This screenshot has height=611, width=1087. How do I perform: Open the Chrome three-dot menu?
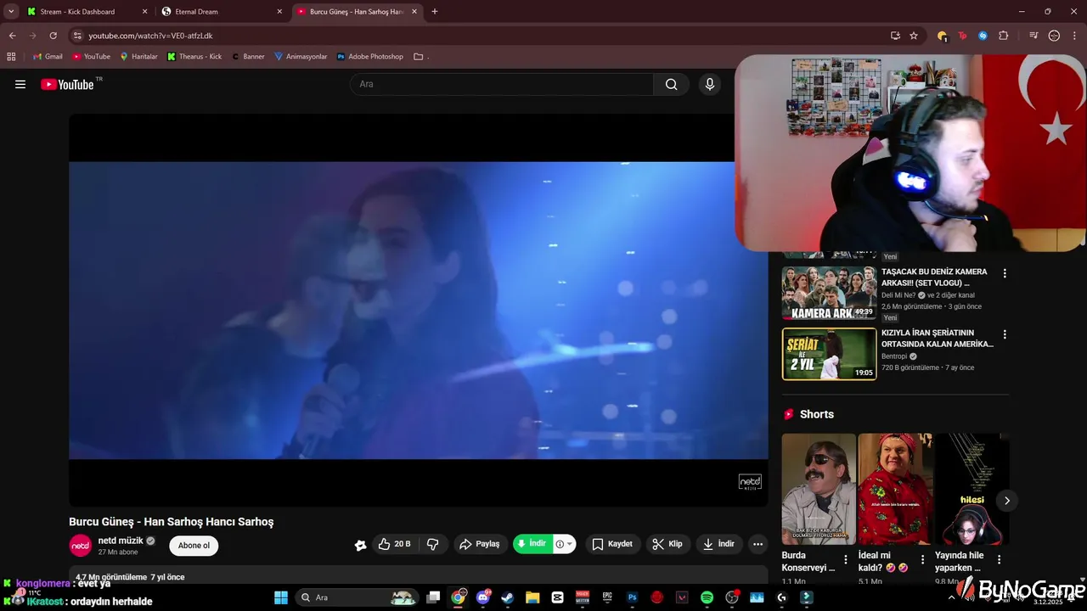pyautogui.click(x=1074, y=36)
